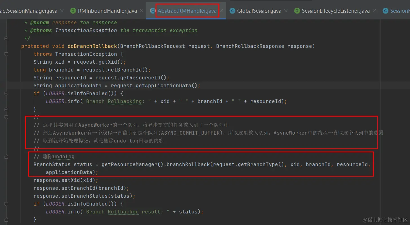This screenshot has width=410, height=225.
Task: Close the SessionLifecycleListener.java tab
Action: click(x=374, y=11)
